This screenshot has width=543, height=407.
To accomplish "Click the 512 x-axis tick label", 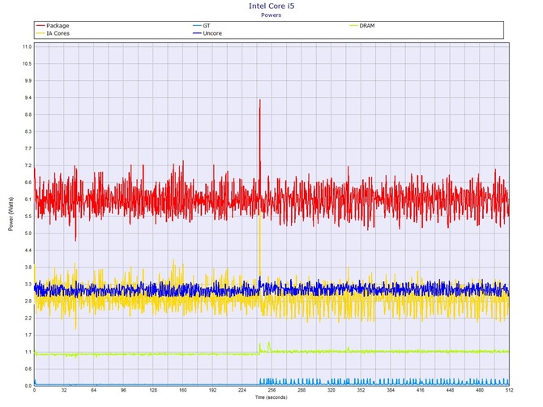I will (x=509, y=390).
